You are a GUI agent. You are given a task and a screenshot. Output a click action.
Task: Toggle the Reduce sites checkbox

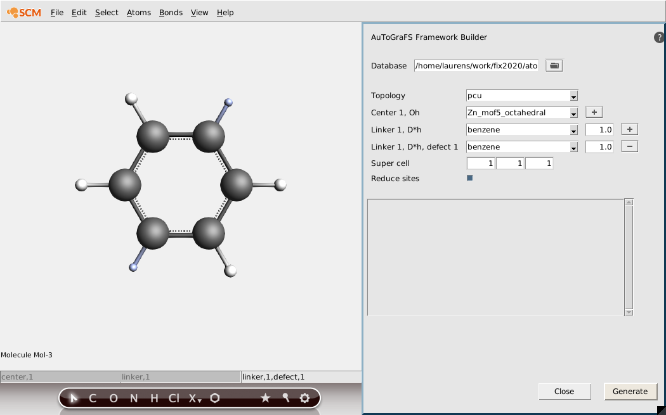[x=470, y=178]
